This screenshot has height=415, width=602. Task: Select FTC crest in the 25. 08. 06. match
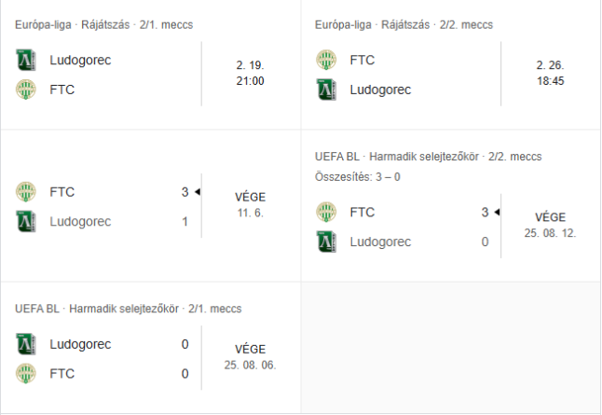26,374
